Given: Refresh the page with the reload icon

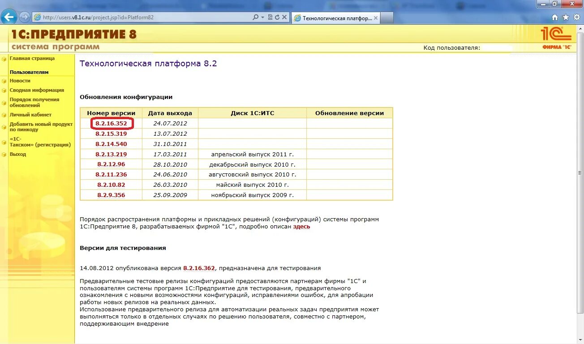Looking at the screenshot, I should tap(277, 17).
